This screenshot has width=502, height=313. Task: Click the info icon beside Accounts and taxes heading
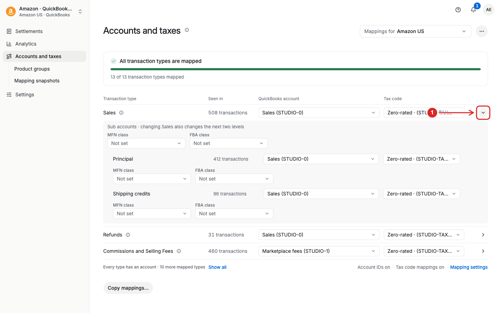coord(187,30)
